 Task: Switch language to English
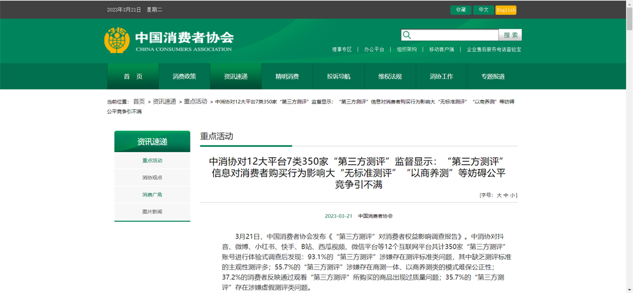point(505,10)
